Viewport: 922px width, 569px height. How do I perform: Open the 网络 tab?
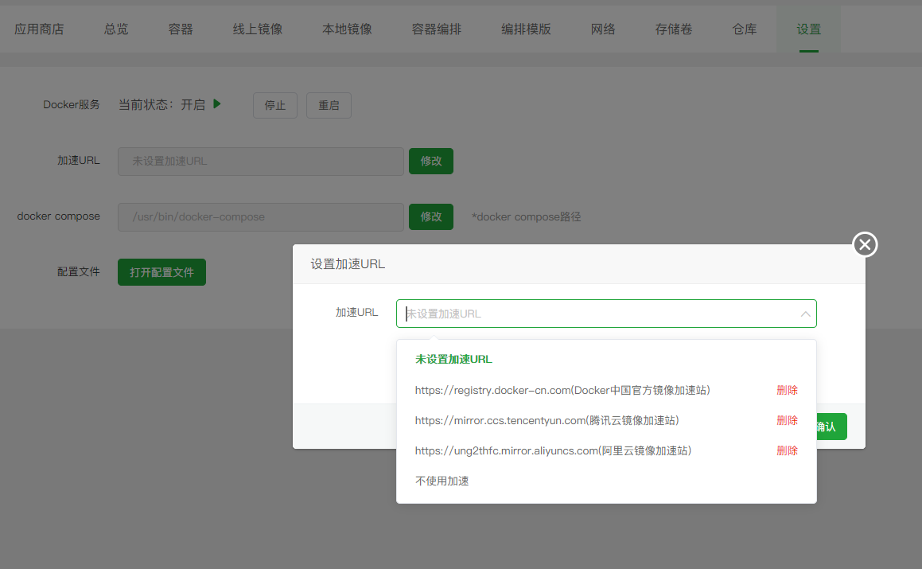(603, 29)
